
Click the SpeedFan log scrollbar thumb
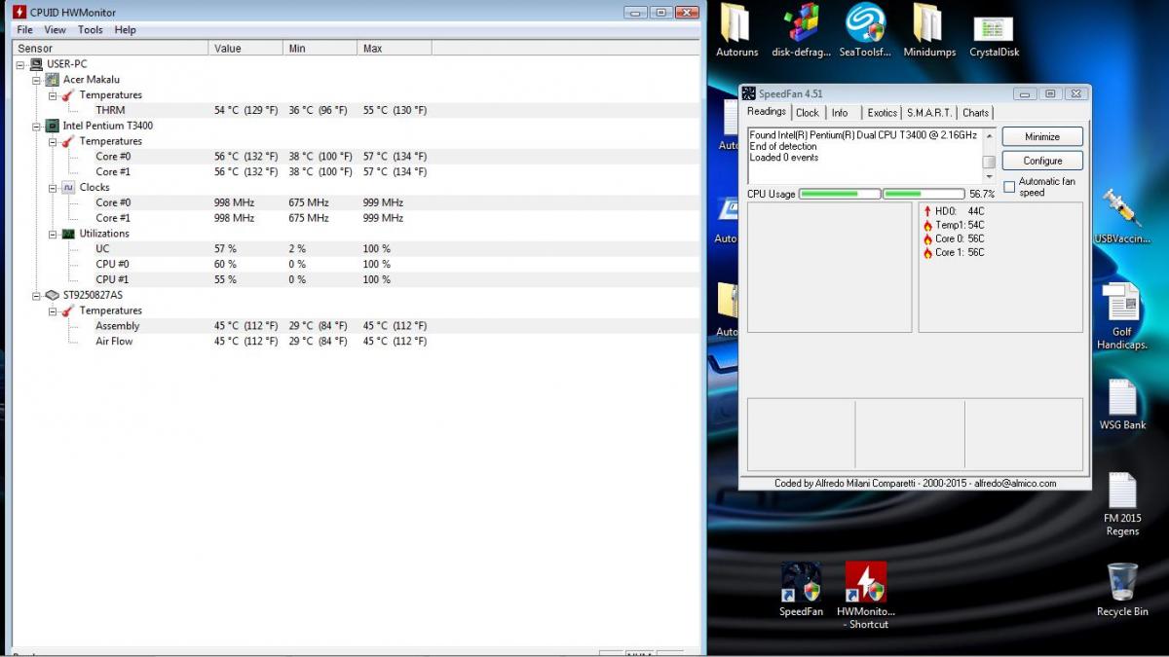(989, 162)
